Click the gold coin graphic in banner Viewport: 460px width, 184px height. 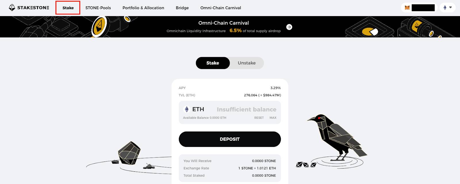99,27
